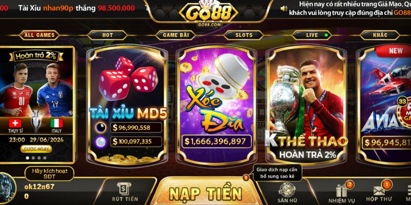
Task: Click the orange warning alert icon
Action: (x=246, y=177)
